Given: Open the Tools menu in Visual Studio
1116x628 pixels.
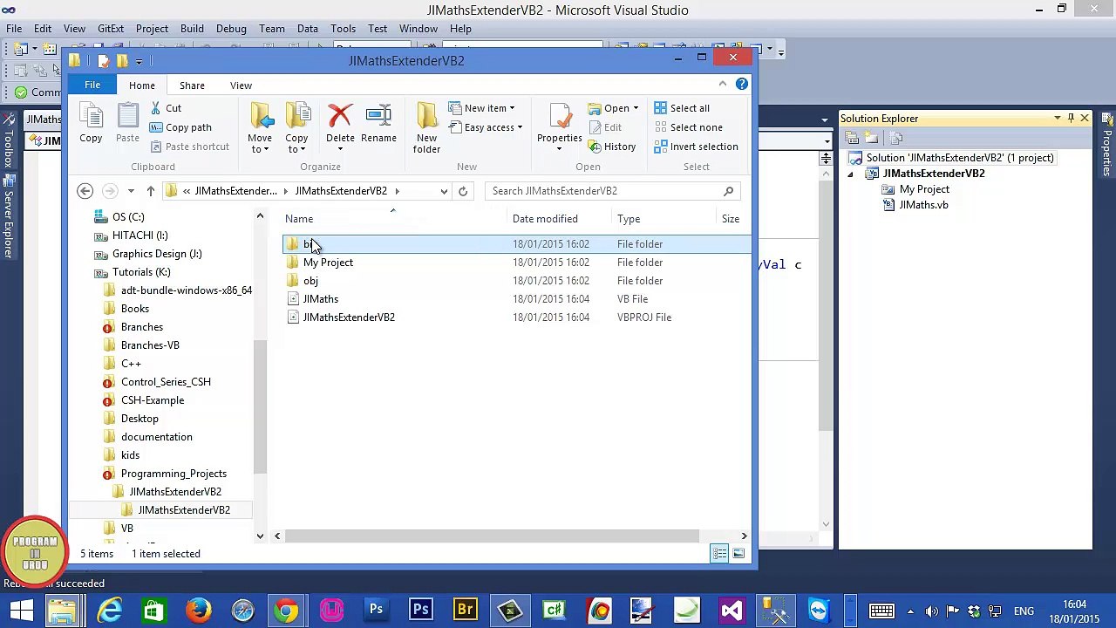Looking at the screenshot, I should (343, 29).
